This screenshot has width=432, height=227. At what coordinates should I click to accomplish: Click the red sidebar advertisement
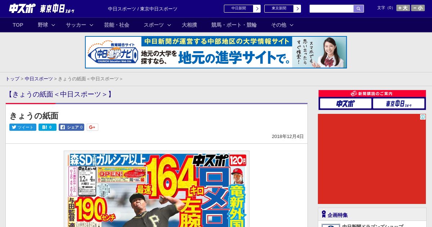tap(372, 159)
